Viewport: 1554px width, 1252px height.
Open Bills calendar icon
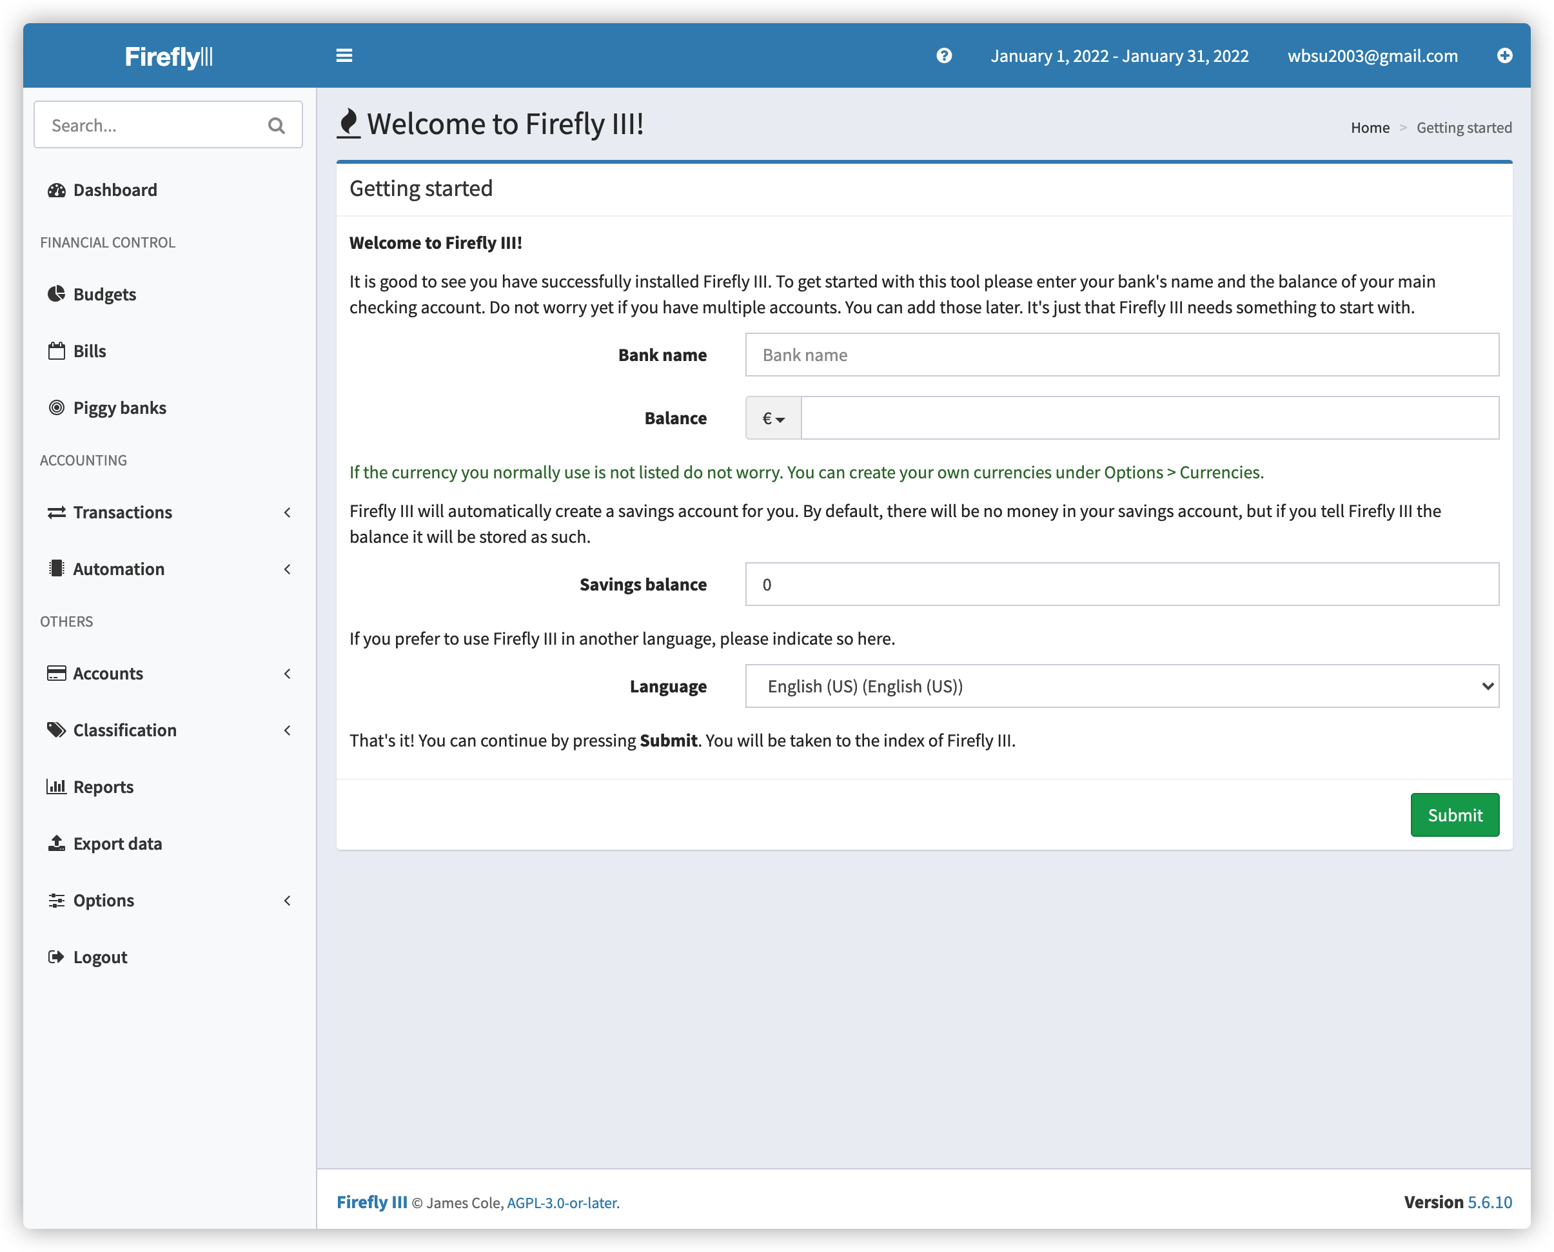(x=56, y=351)
